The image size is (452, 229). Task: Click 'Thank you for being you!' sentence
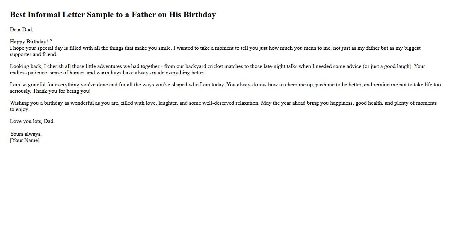62,91
